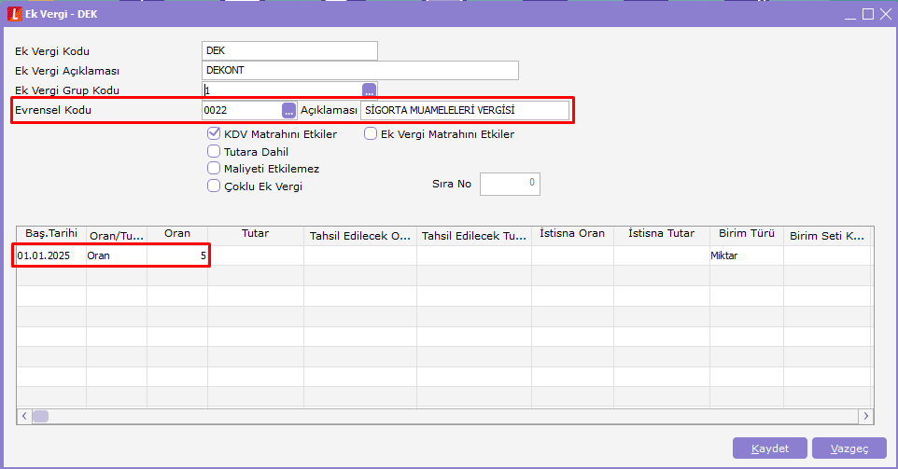This screenshot has width=898, height=469.
Task: Minimize the Ek Vergi window
Action: (850, 14)
